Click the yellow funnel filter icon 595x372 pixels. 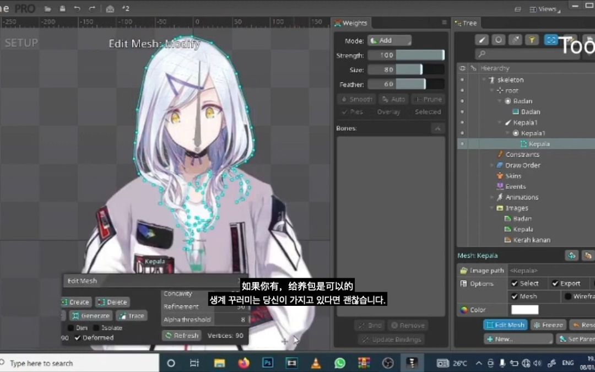coord(532,40)
